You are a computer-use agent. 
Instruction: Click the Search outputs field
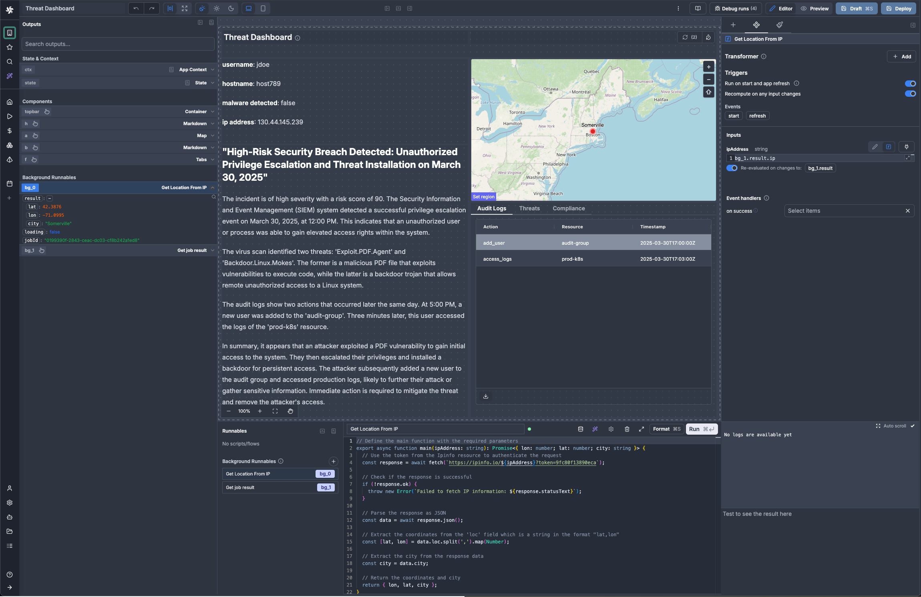pos(118,44)
